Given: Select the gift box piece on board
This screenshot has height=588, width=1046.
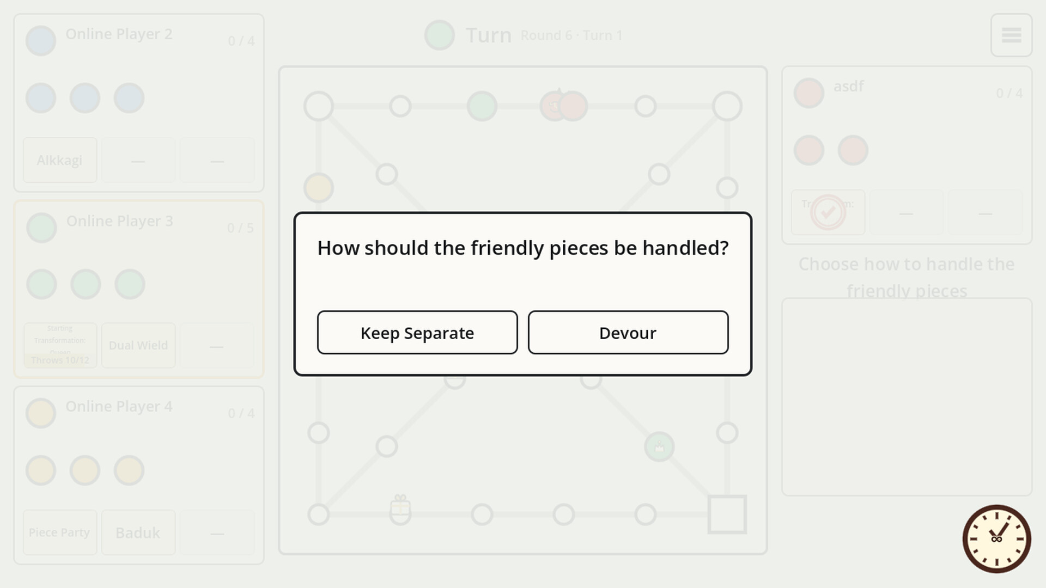Looking at the screenshot, I should point(400,509).
